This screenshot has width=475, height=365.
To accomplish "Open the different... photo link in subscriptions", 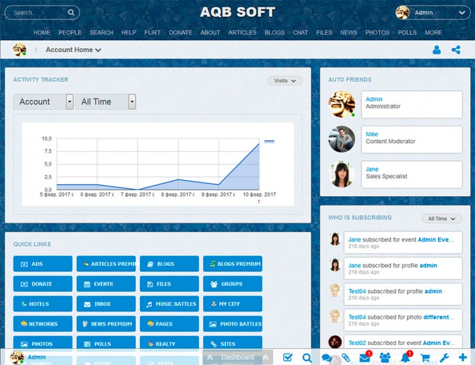I will (x=439, y=317).
